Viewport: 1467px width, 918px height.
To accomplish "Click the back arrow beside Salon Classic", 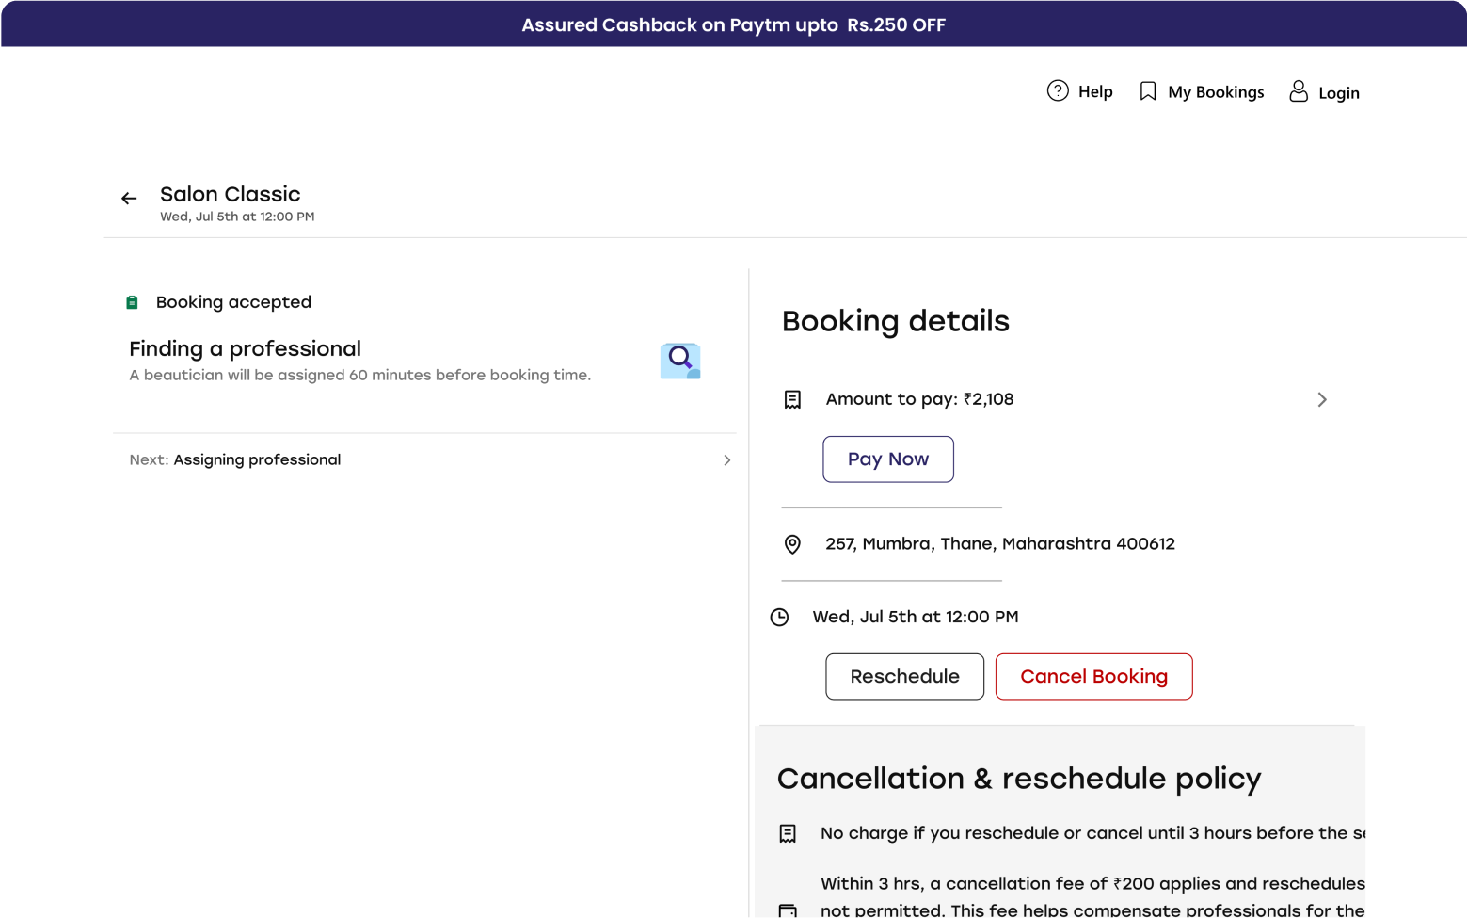I will (x=129, y=199).
